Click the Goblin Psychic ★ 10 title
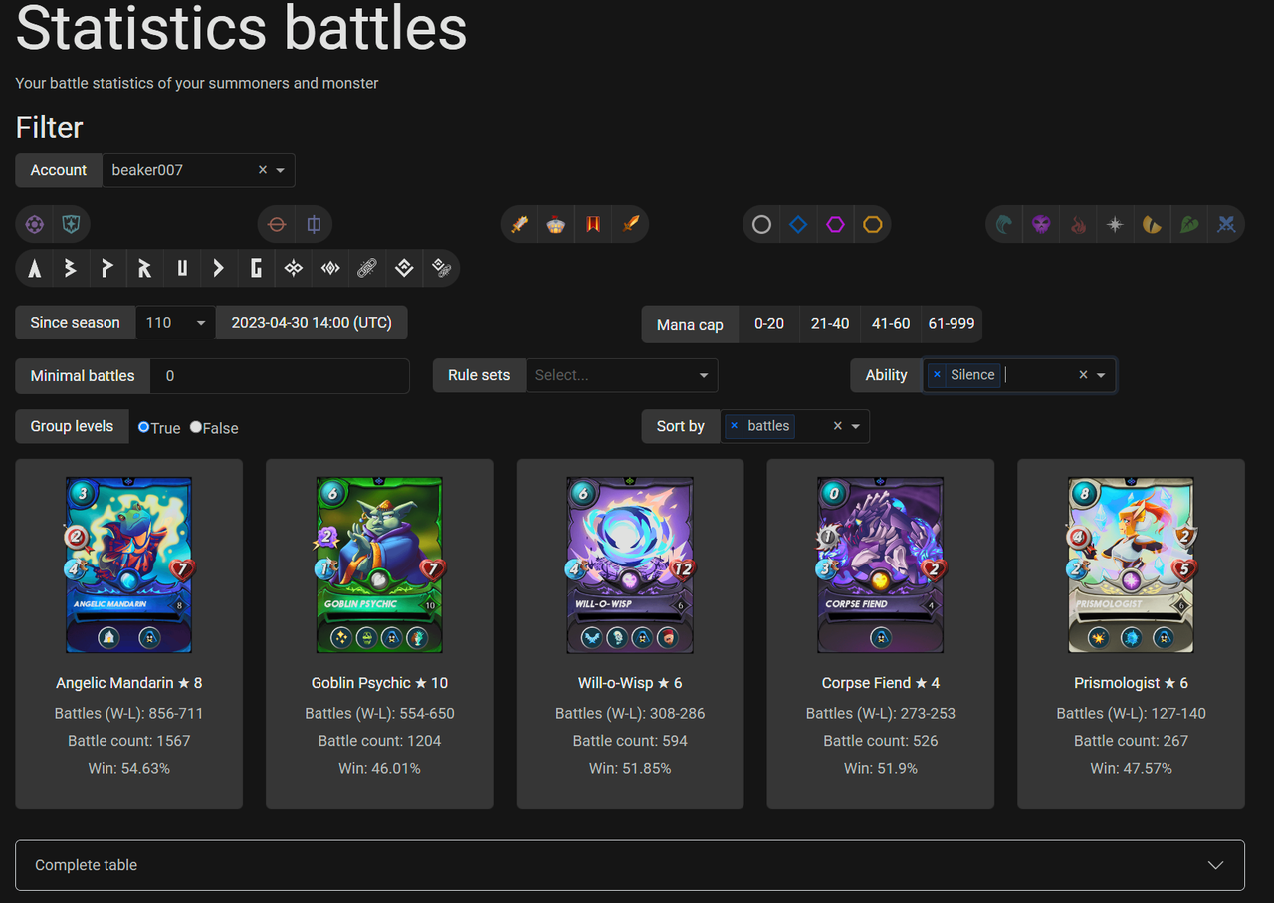 coord(379,683)
